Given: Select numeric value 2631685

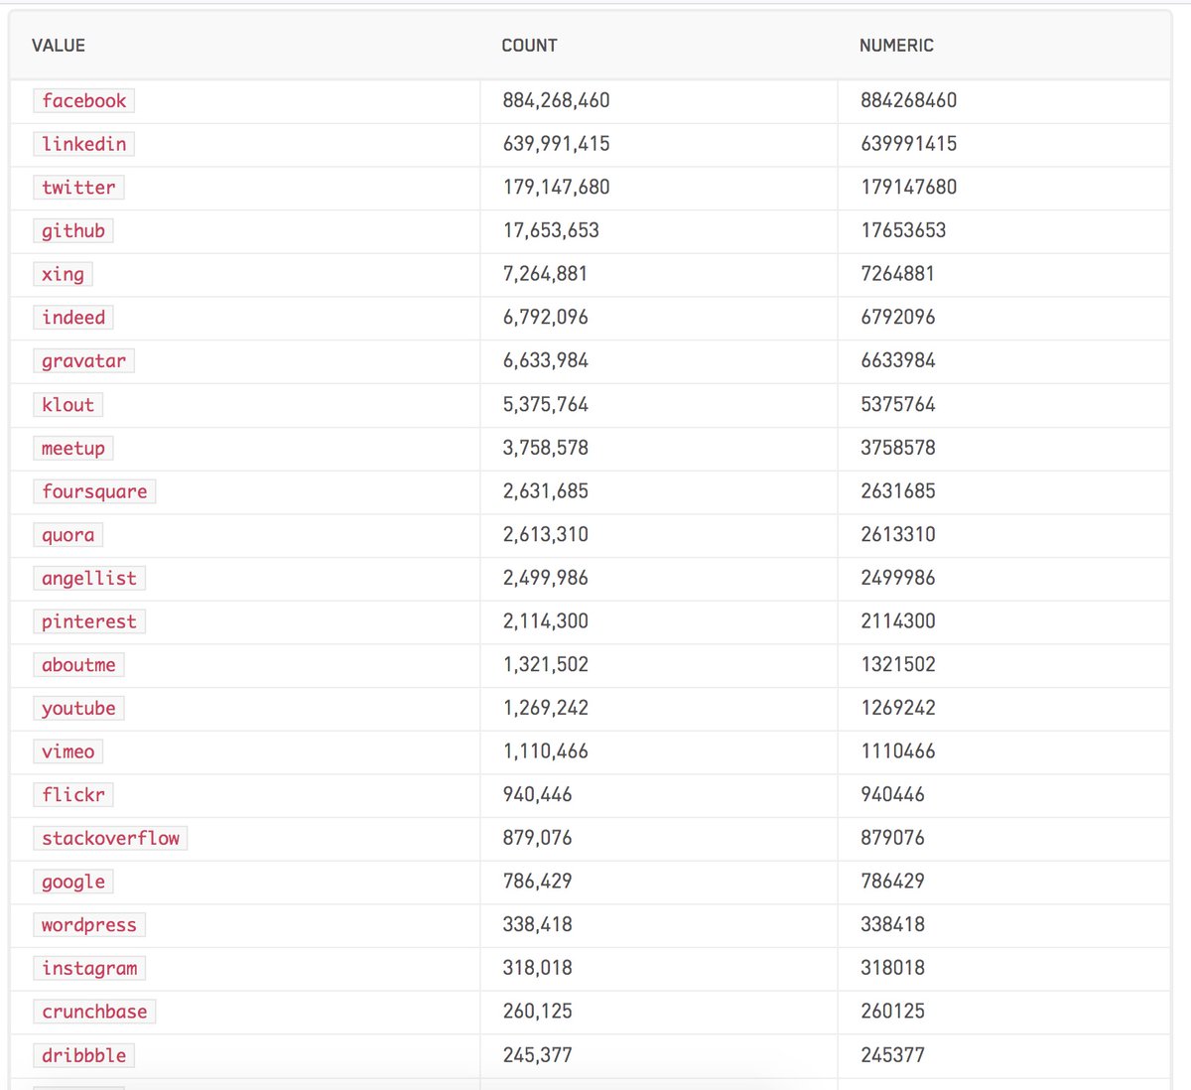Looking at the screenshot, I should click(897, 491).
